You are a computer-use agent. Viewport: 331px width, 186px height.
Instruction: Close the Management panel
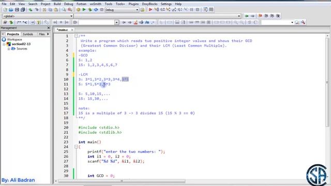tap(49, 28)
